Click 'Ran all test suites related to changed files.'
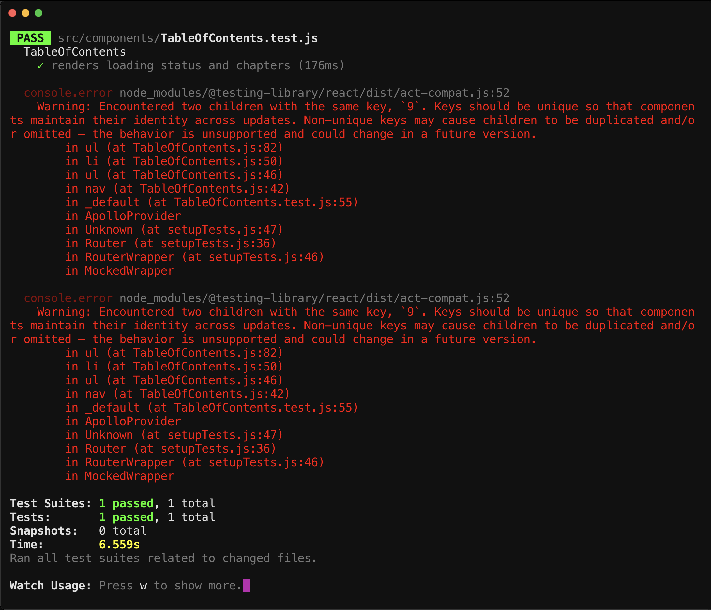Image resolution: width=711 pixels, height=610 pixels. [163, 558]
